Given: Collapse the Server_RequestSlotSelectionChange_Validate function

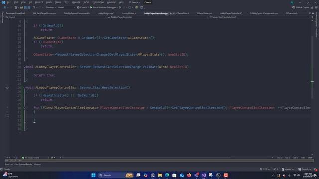Looking at the screenshot, I should click(x=24, y=67).
